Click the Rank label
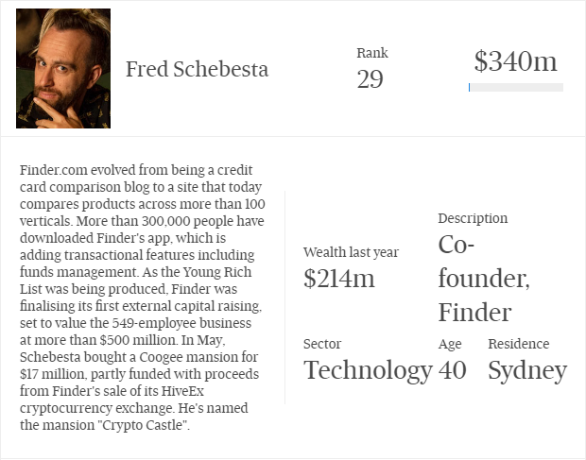The image size is (586, 460). point(371,53)
